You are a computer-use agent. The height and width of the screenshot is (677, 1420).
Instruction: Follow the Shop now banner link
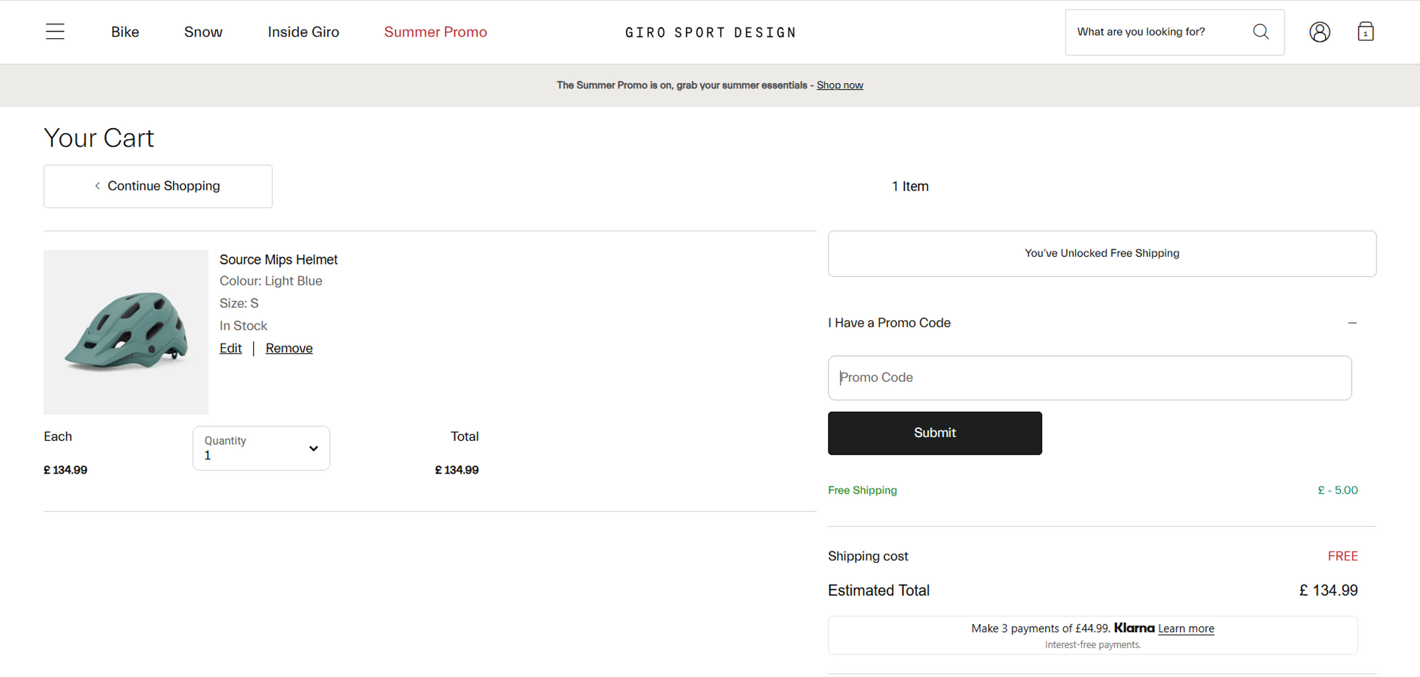pos(839,85)
